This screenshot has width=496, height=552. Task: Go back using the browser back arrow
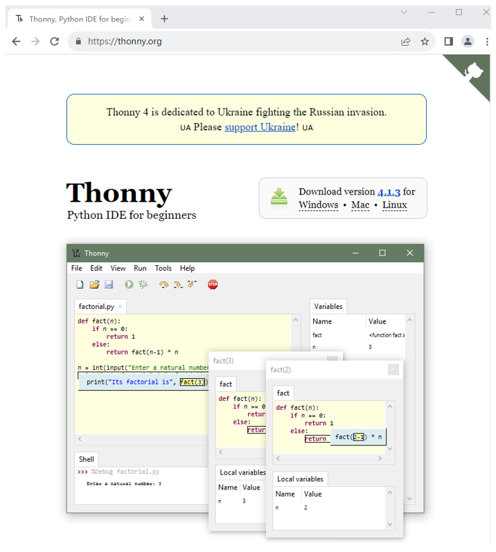coord(16,42)
